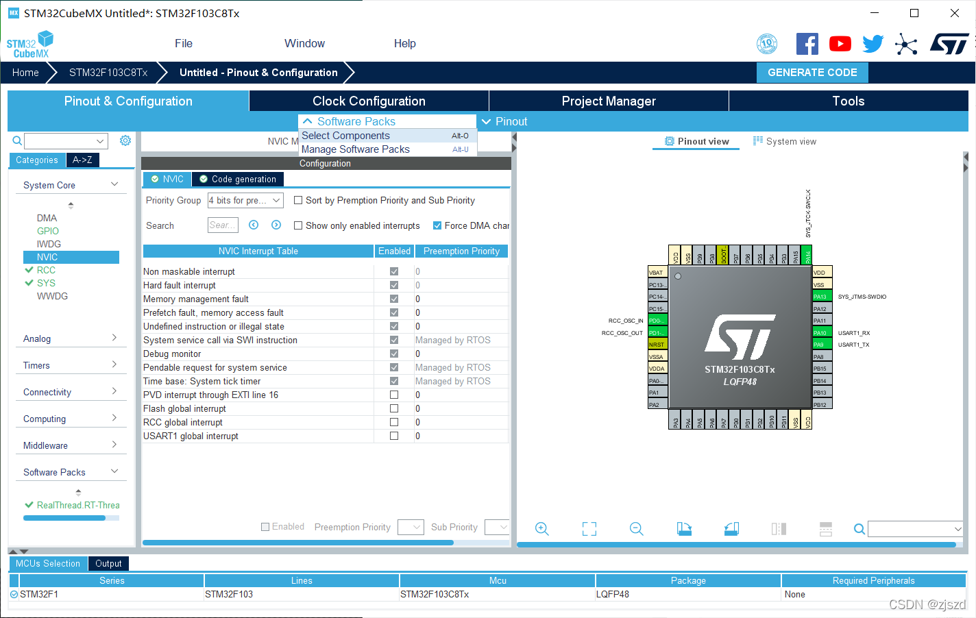Zoom out on the pinout view
Viewport: 976px width, 618px height.
[636, 529]
